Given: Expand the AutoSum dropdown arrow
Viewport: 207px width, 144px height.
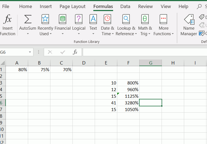Looking at the screenshot, I should pos(28,34).
